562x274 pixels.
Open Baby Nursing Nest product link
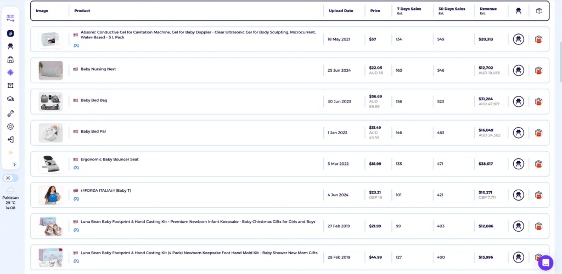pyautogui.click(x=98, y=70)
